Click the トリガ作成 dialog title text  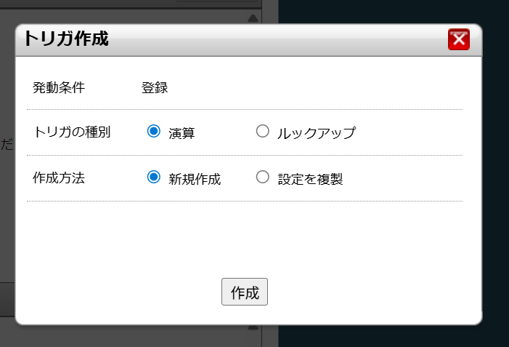66,39
